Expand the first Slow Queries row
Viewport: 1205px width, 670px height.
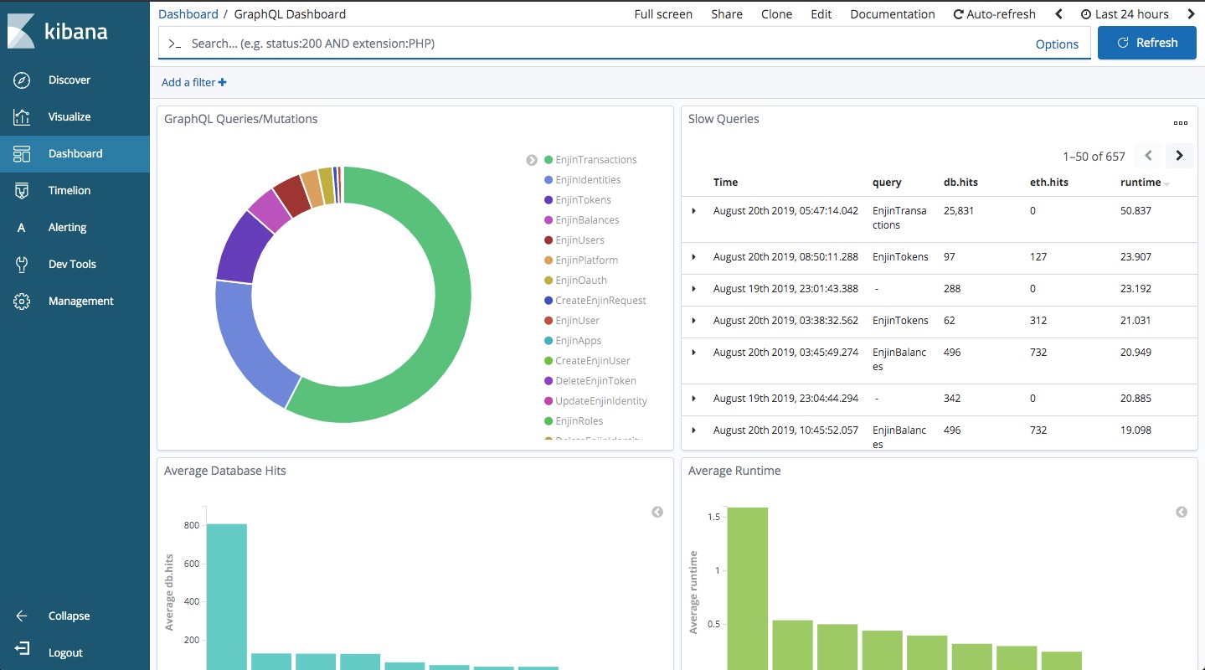click(693, 211)
